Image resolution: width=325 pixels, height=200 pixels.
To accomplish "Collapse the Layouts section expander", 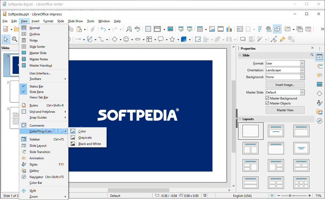I will point(240,119).
